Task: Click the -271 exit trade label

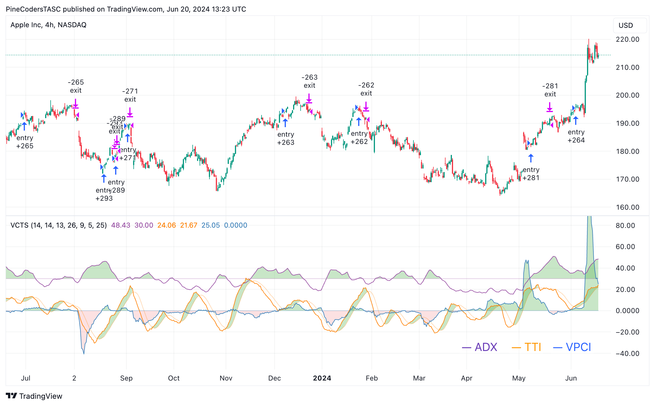Action: tap(130, 95)
